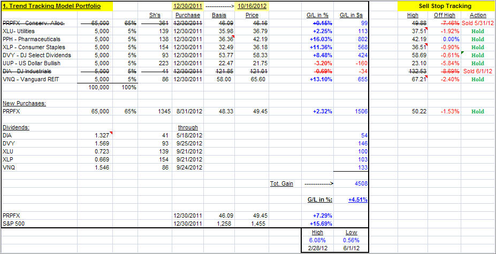Select the start date cell 12/30/2011 in header
The width and height of the screenshot is (496, 254).
click(x=188, y=6)
